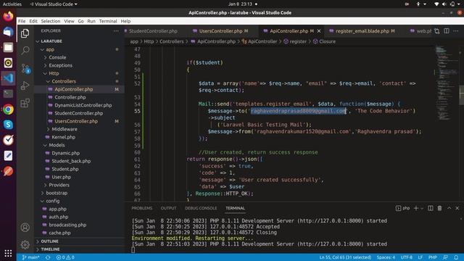Open Skype from the dock
This screenshot has height=261, width=464.
(8, 125)
